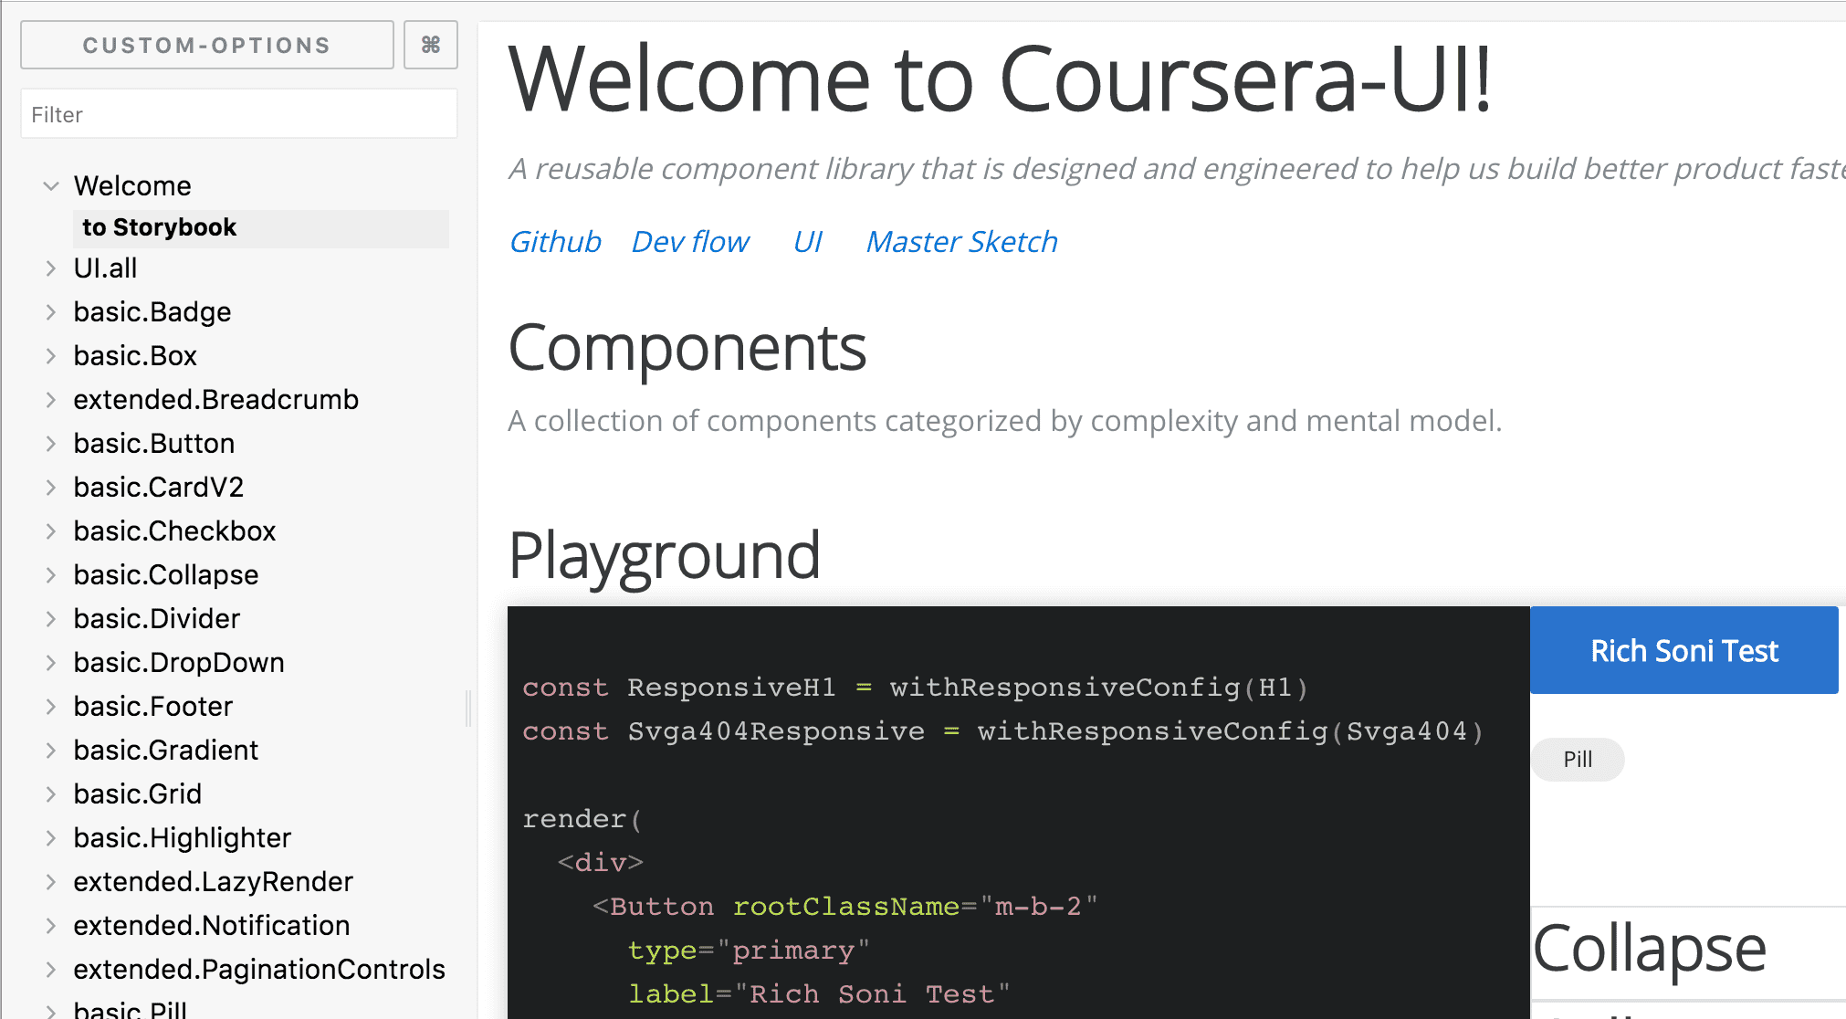The width and height of the screenshot is (1846, 1019).
Task: Open the extended.PaginationControls label
Action: click(x=259, y=970)
